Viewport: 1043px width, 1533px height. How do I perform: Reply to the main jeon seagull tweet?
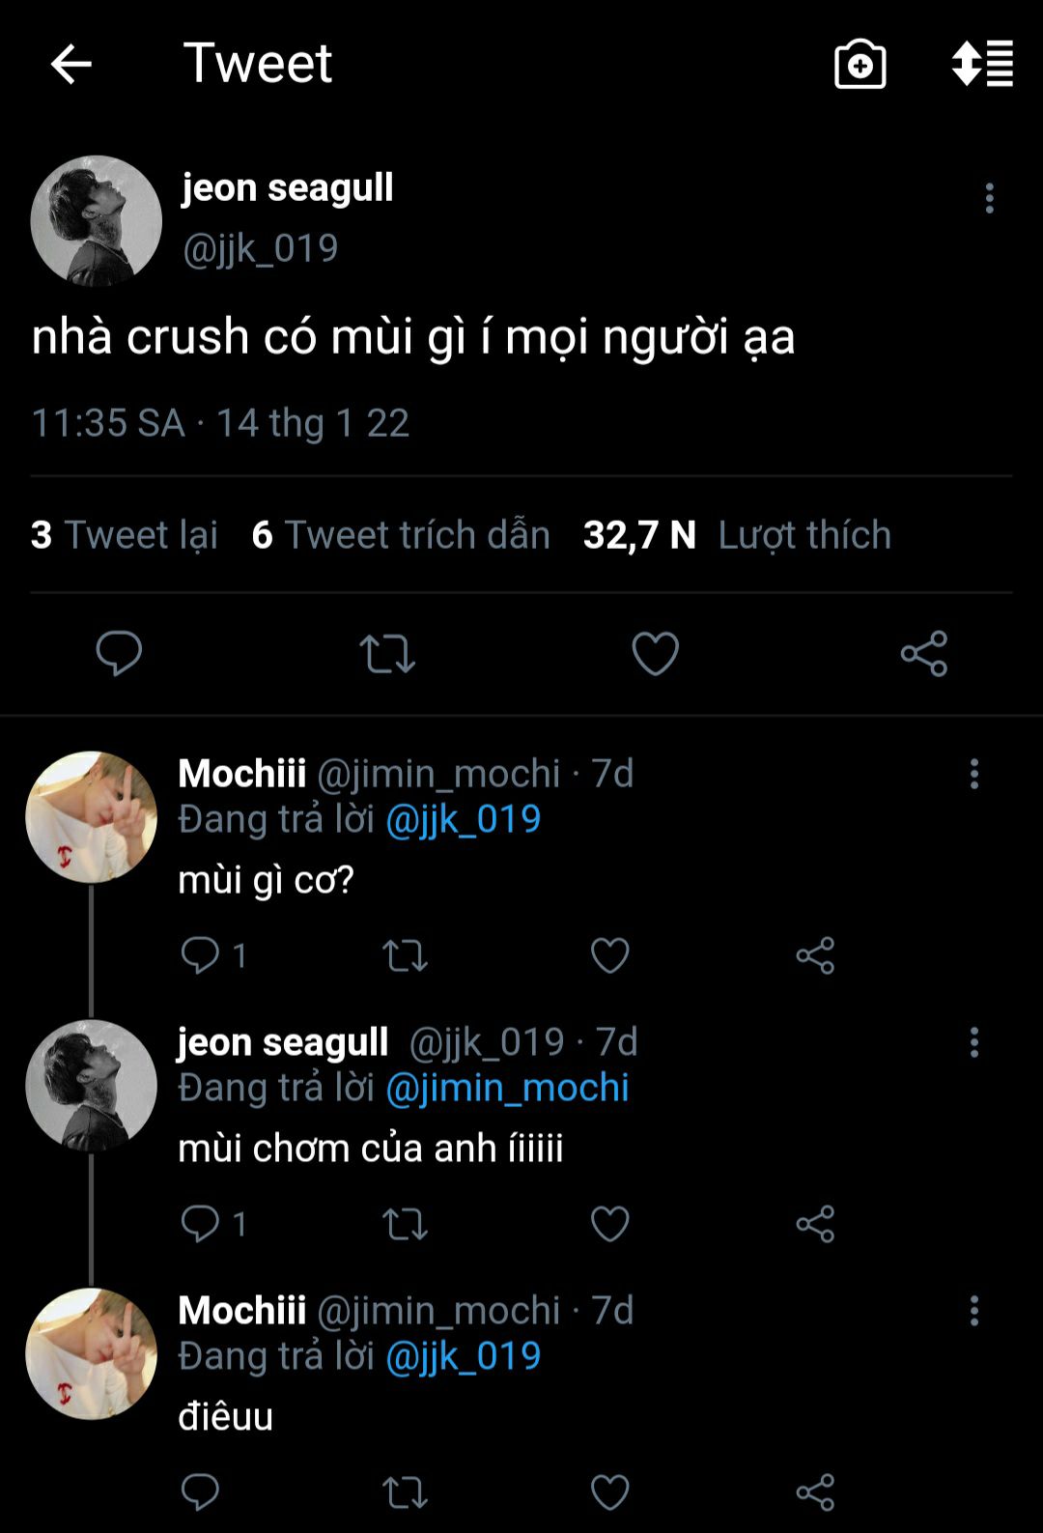119,653
